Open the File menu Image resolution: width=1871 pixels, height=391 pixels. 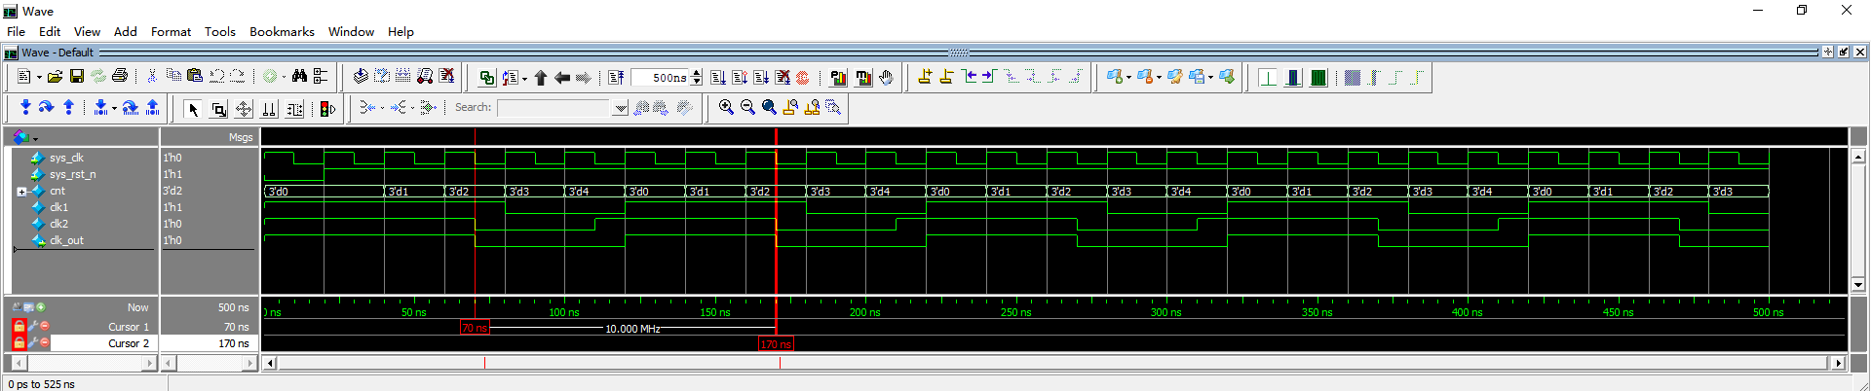17,31
